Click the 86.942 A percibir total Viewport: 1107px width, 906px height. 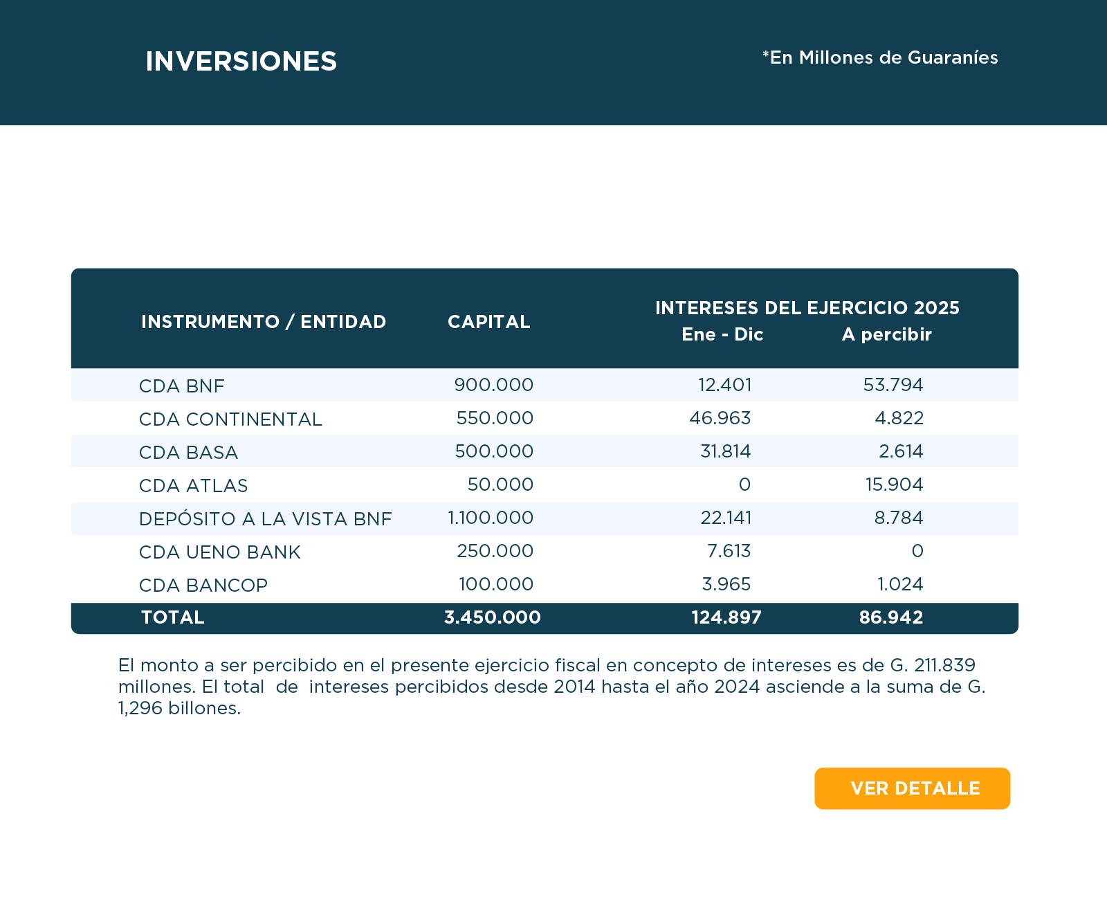pyautogui.click(x=890, y=617)
